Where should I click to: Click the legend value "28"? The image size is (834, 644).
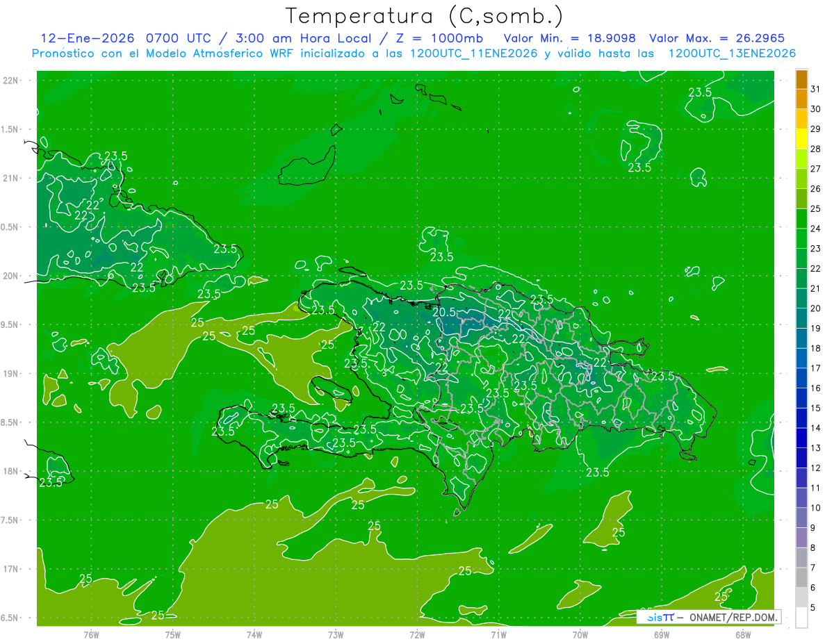[x=816, y=149]
